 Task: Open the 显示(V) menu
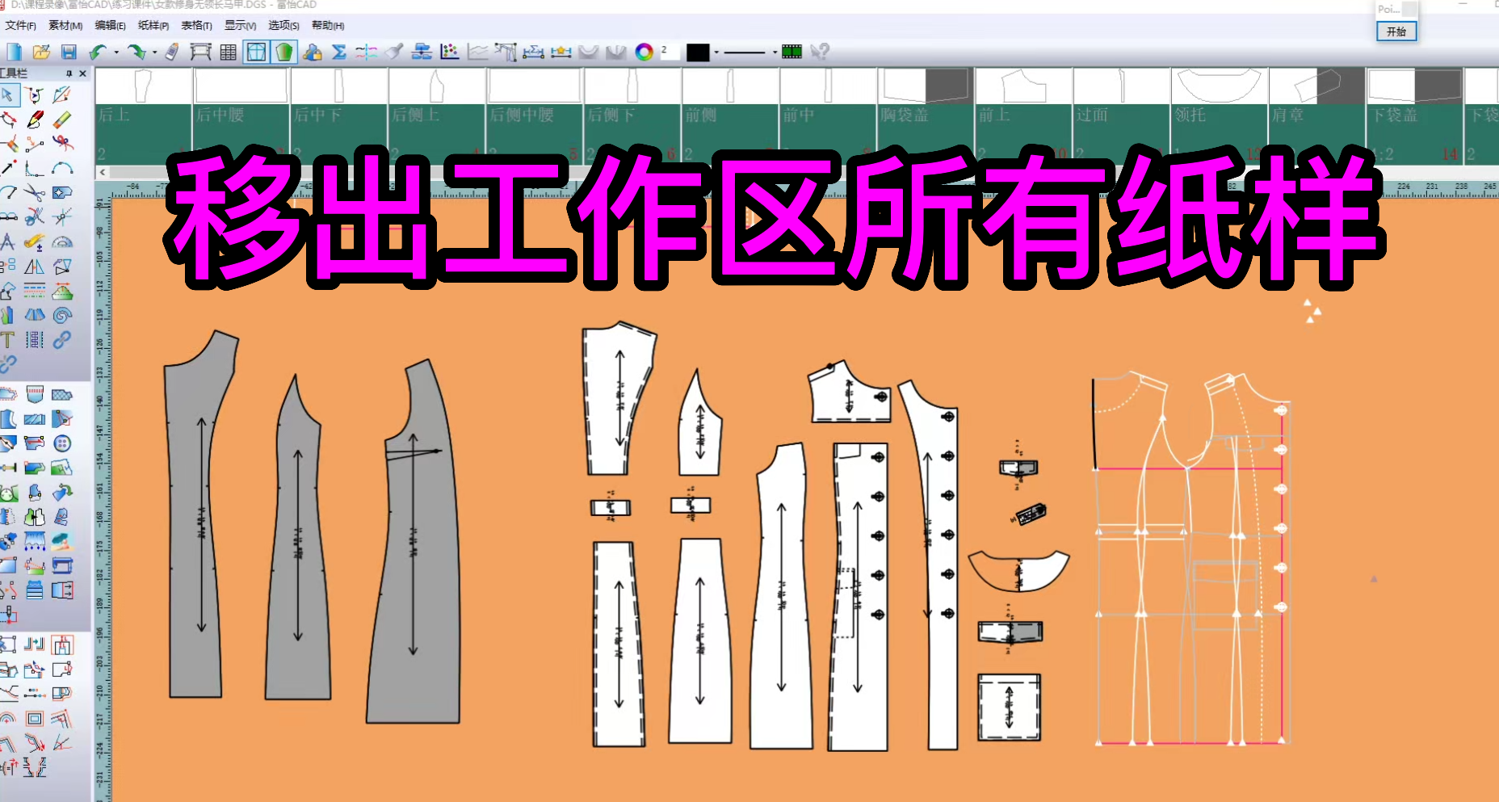(x=240, y=26)
